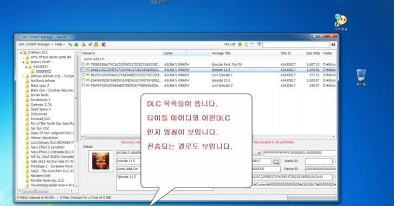Viewport: 394px width, 206px height.
Task: Open the 360 Content Manager menu
Action: [35, 44]
